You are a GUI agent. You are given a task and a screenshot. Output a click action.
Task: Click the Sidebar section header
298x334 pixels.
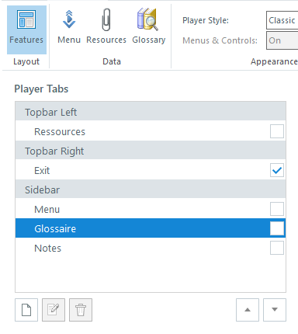151,190
